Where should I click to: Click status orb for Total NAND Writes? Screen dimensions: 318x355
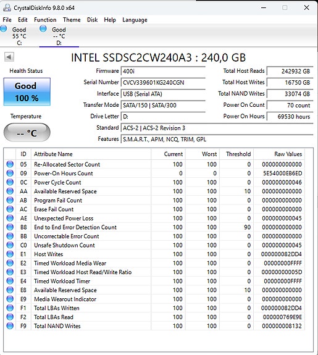click(x=10, y=326)
